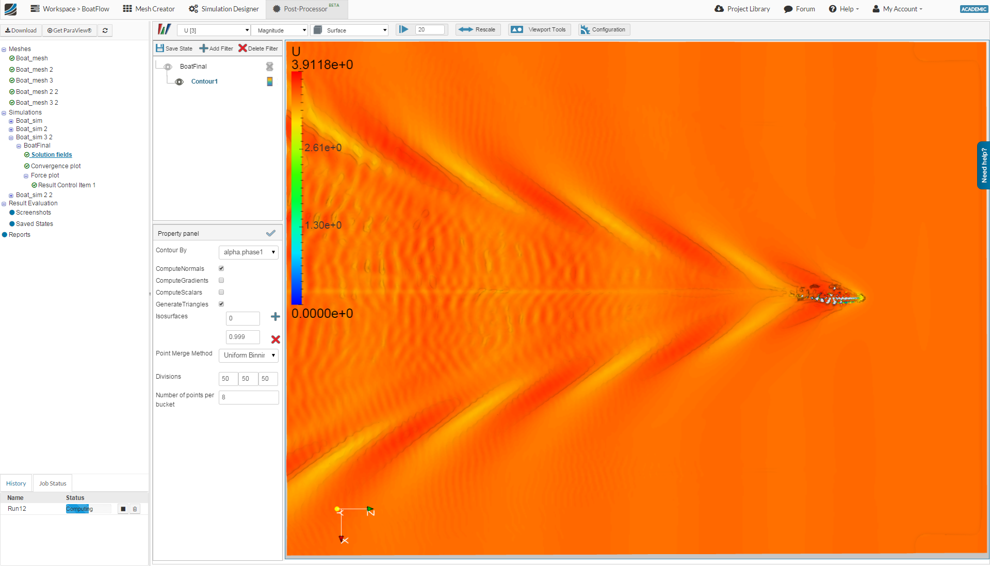This screenshot has width=990, height=566.
Task: Click the color-map logo icon left of U field
Action: 164,29
